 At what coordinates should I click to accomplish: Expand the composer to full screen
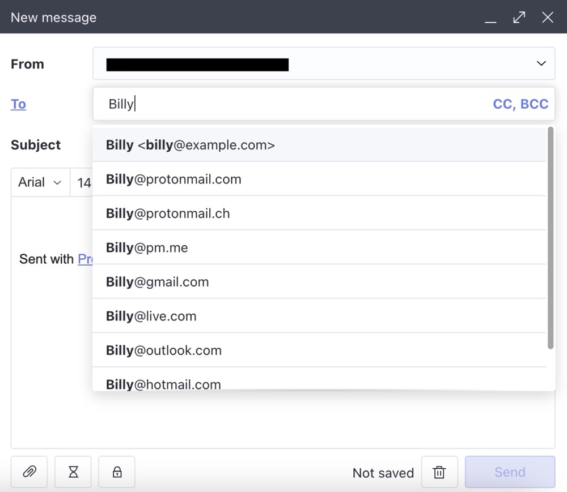[x=519, y=17]
